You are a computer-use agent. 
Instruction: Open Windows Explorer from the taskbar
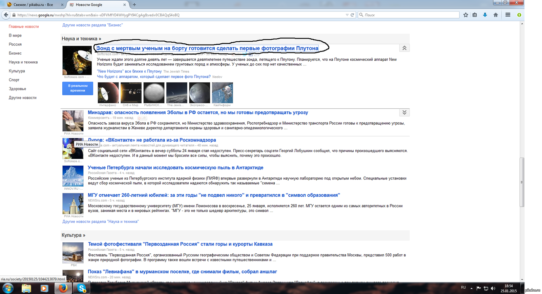tap(26, 288)
